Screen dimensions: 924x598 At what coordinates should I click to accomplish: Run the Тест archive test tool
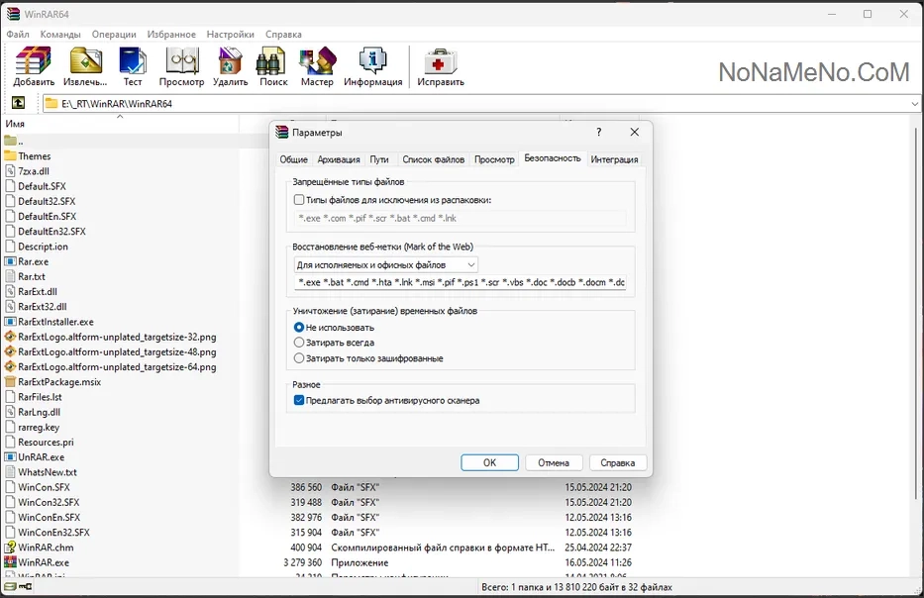(x=133, y=65)
